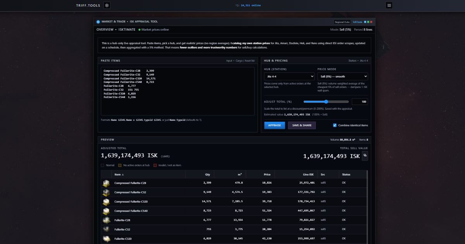Click SAVE & SHARE button

[x=302, y=125]
